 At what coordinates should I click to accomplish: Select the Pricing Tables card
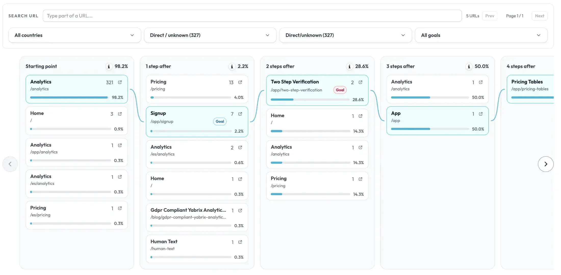(x=530, y=89)
